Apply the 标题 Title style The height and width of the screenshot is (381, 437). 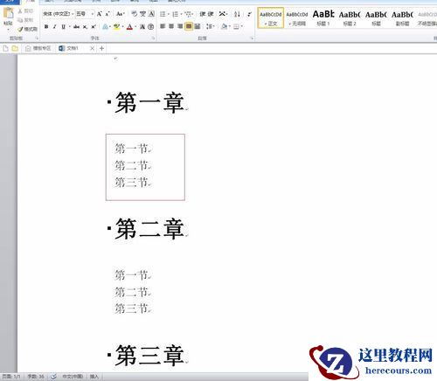click(x=376, y=18)
